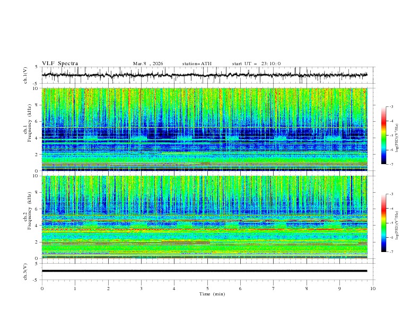Select the "start UT = 23:10:0" text

pos(256,64)
